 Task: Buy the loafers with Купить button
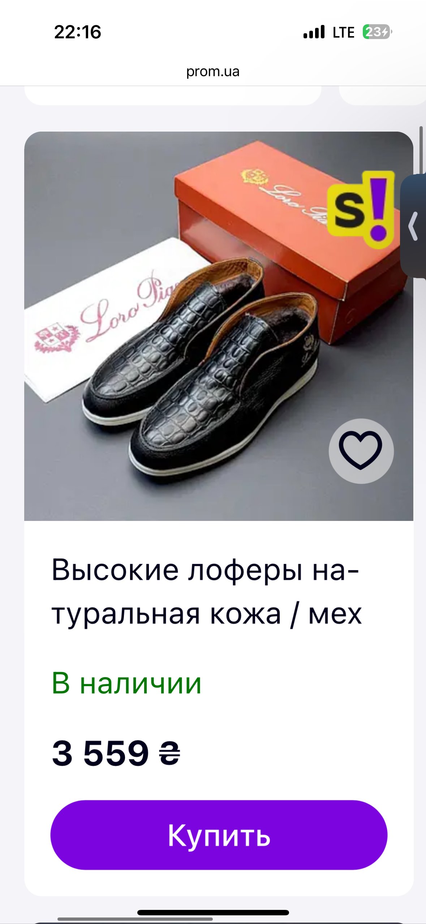[219, 835]
